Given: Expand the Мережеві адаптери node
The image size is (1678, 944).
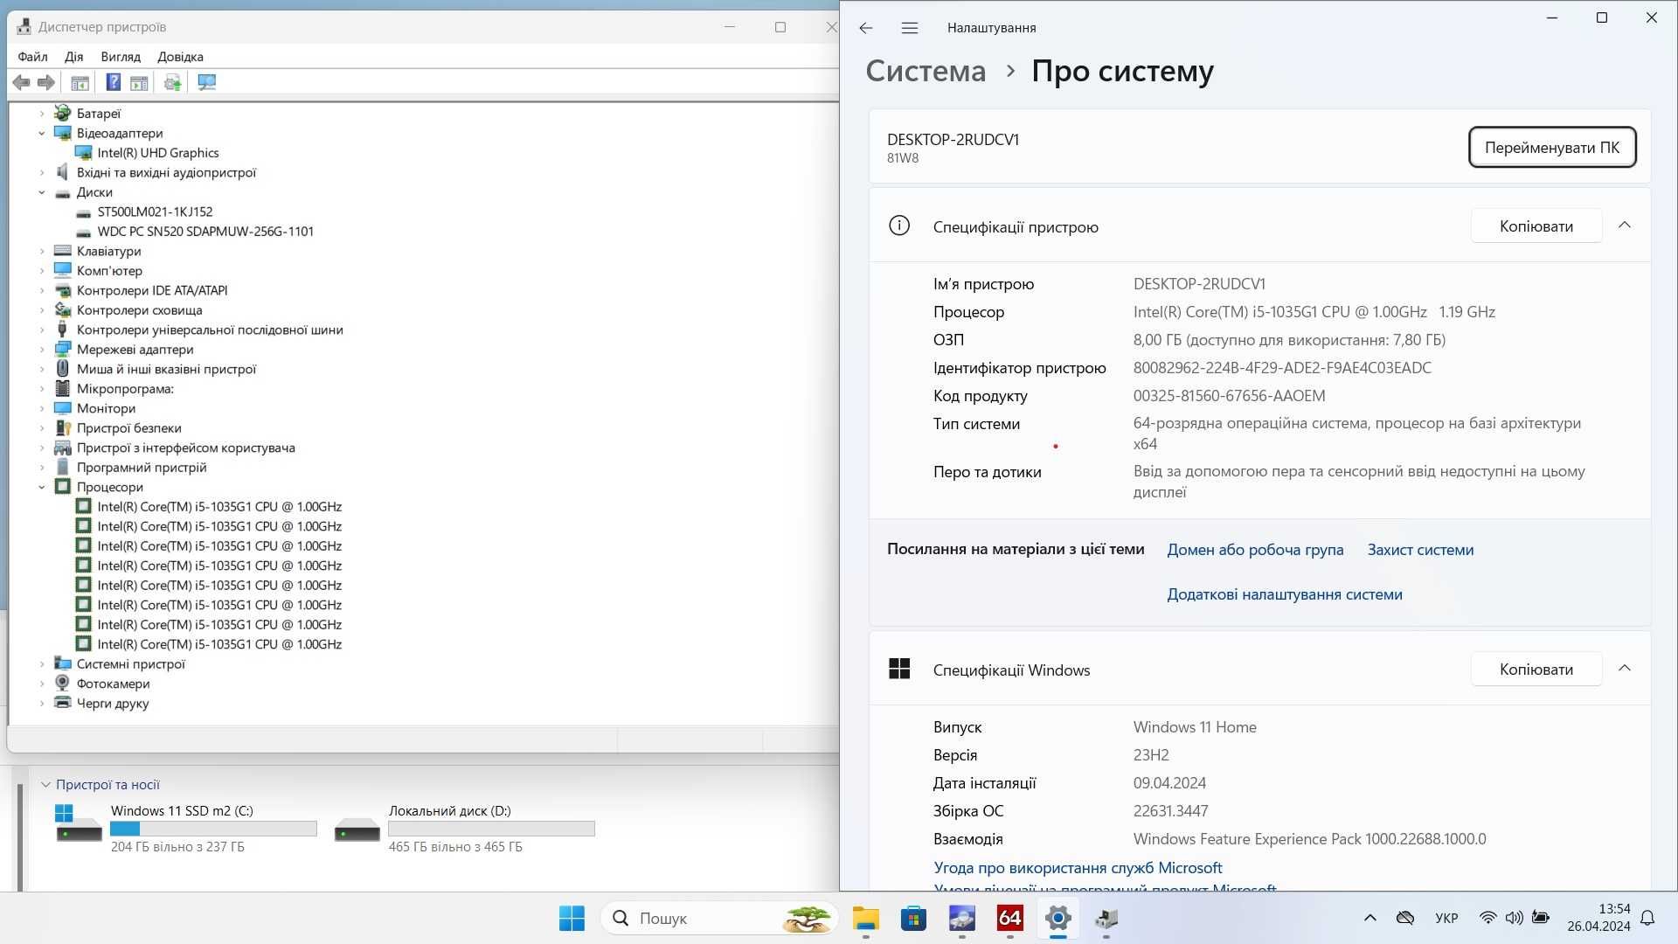Looking at the screenshot, I should [x=41, y=350].
